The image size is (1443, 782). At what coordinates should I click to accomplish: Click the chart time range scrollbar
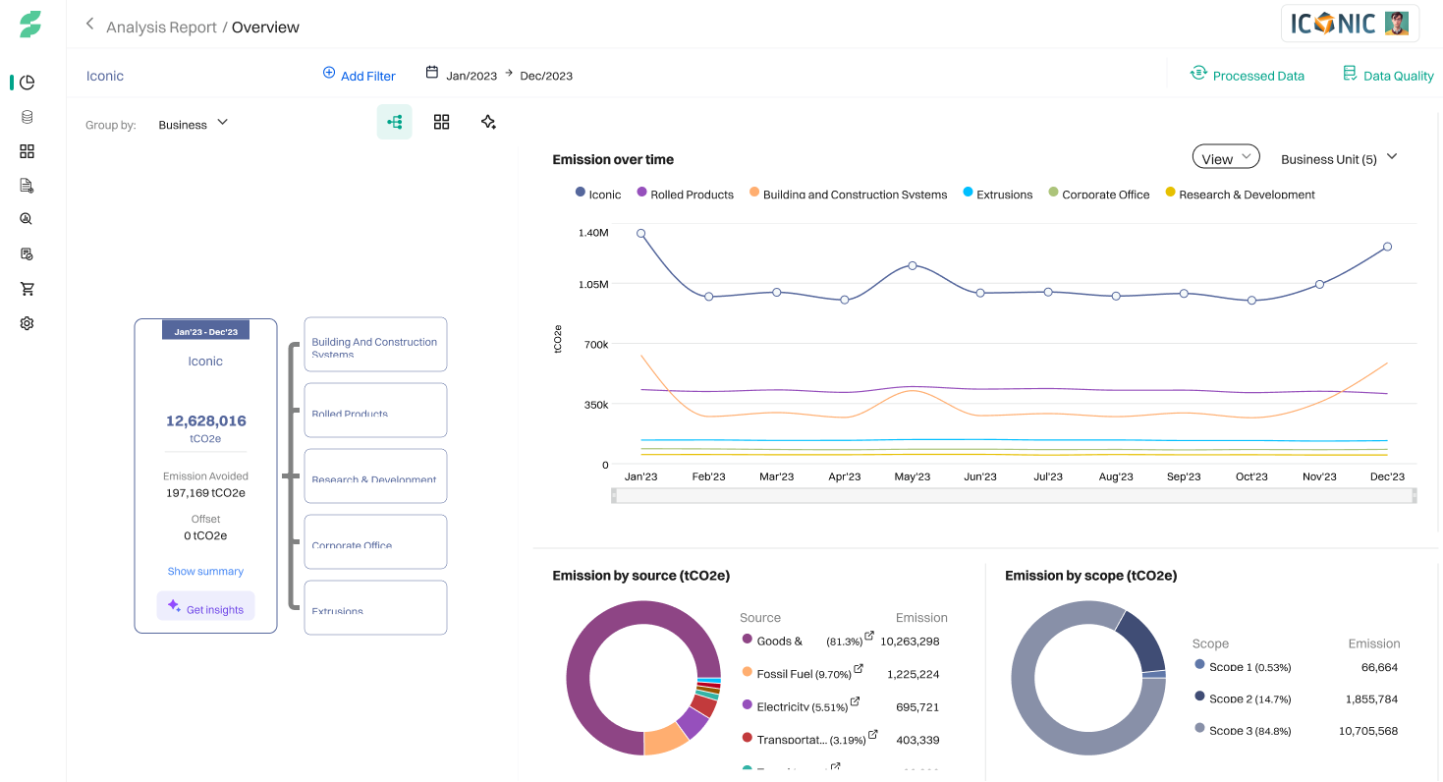point(1014,496)
